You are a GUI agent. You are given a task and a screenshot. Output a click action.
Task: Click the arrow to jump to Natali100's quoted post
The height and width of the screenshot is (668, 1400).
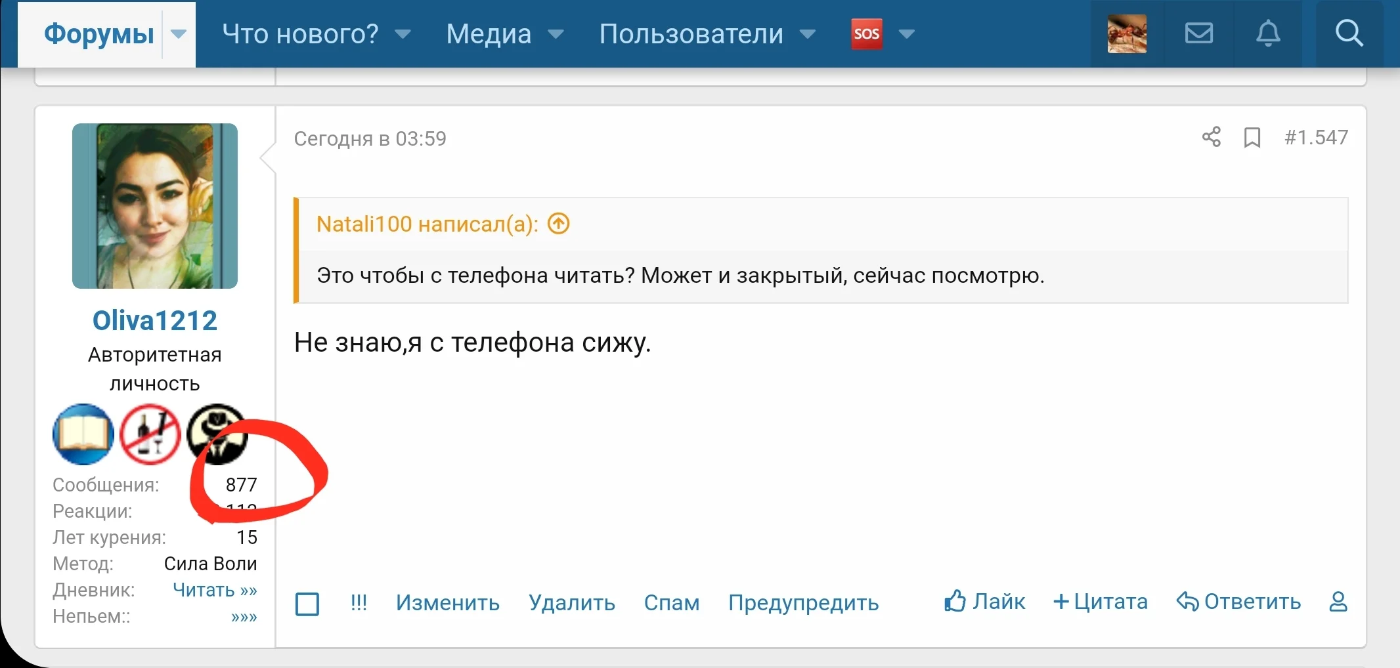click(x=557, y=224)
